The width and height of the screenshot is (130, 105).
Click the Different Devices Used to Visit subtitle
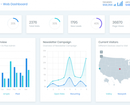[x=113, y=46]
